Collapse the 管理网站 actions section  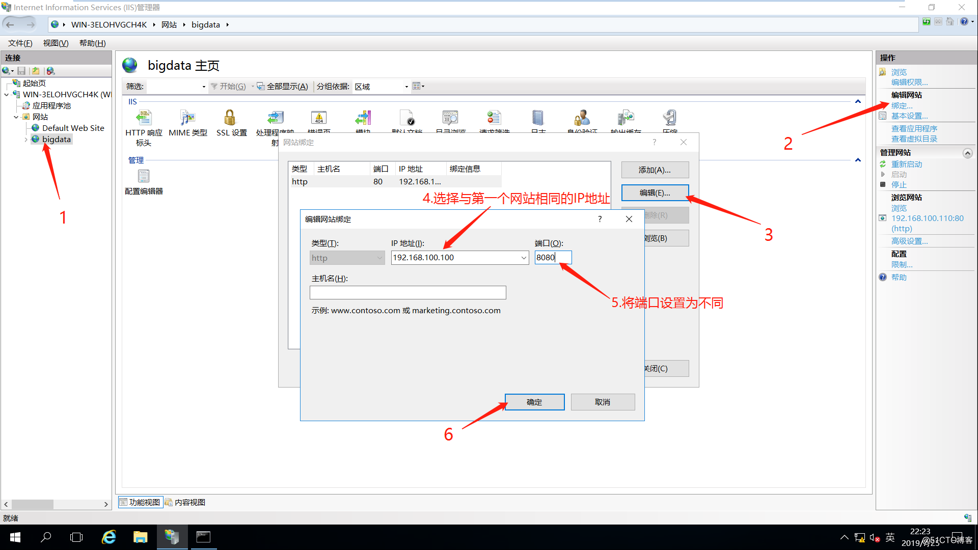967,153
